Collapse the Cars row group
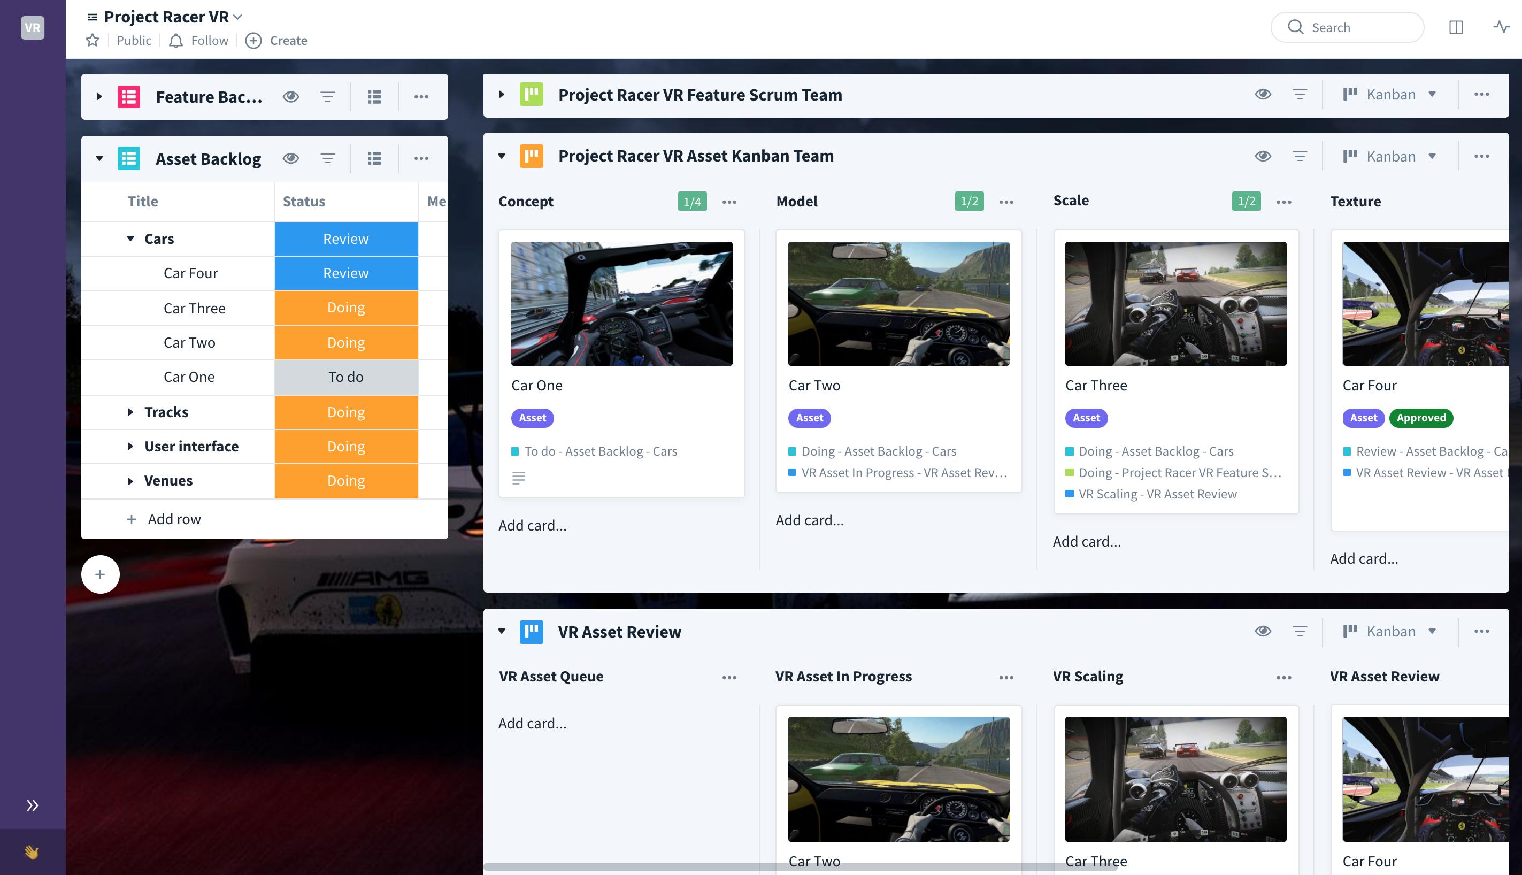The width and height of the screenshot is (1522, 875). point(130,239)
